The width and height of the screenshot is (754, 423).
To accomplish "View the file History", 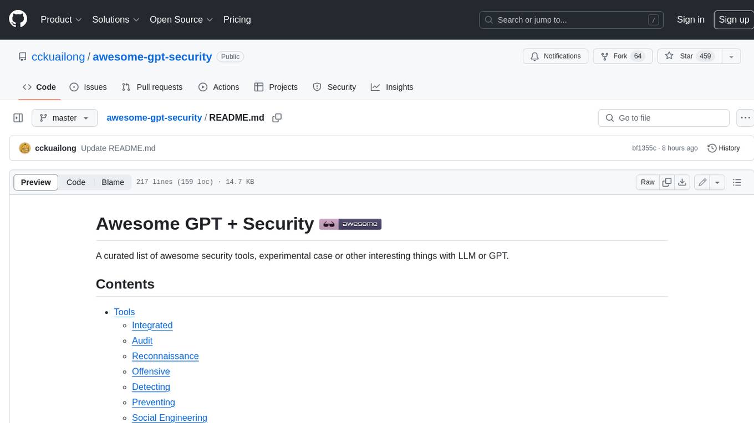I will click(x=724, y=148).
